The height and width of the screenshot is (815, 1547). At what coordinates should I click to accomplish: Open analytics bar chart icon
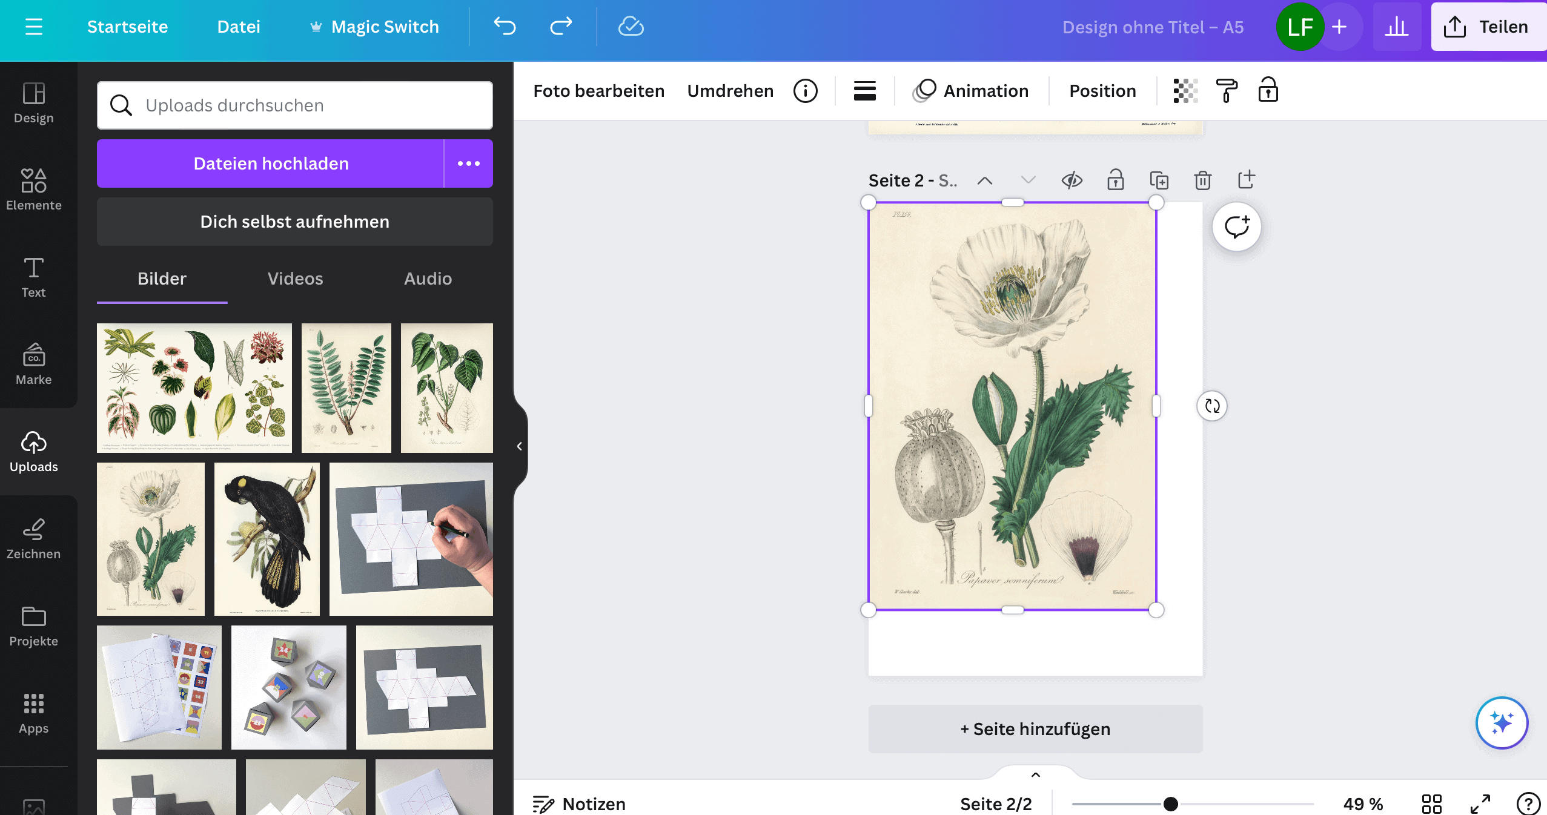pos(1397,27)
